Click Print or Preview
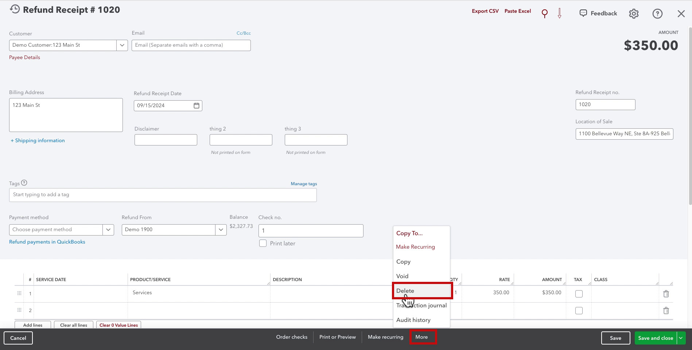Image resolution: width=692 pixels, height=350 pixels. [338, 337]
